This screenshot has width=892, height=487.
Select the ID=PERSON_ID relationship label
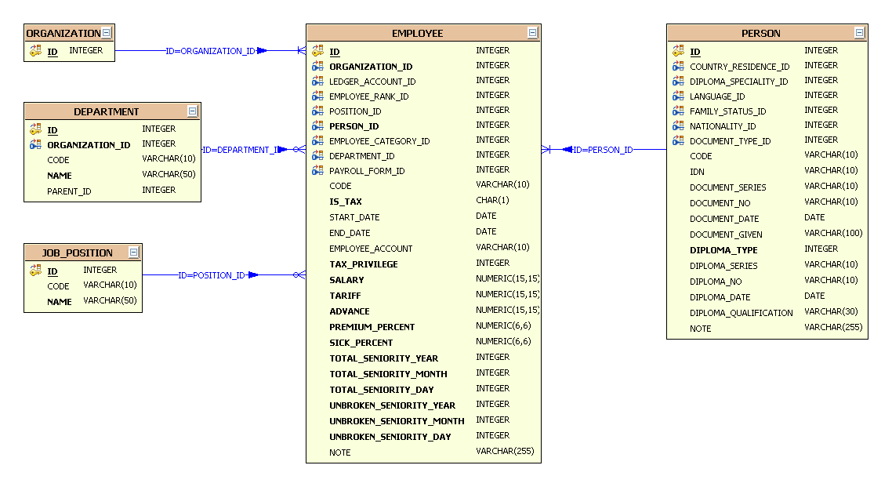coord(602,150)
